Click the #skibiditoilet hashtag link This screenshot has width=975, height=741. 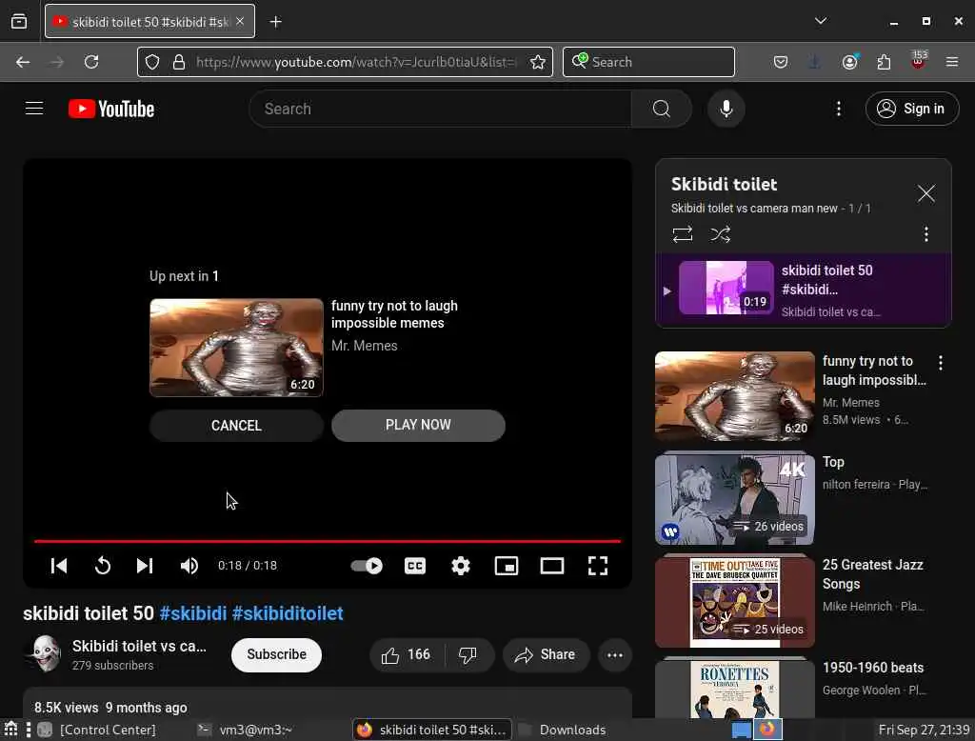[288, 613]
